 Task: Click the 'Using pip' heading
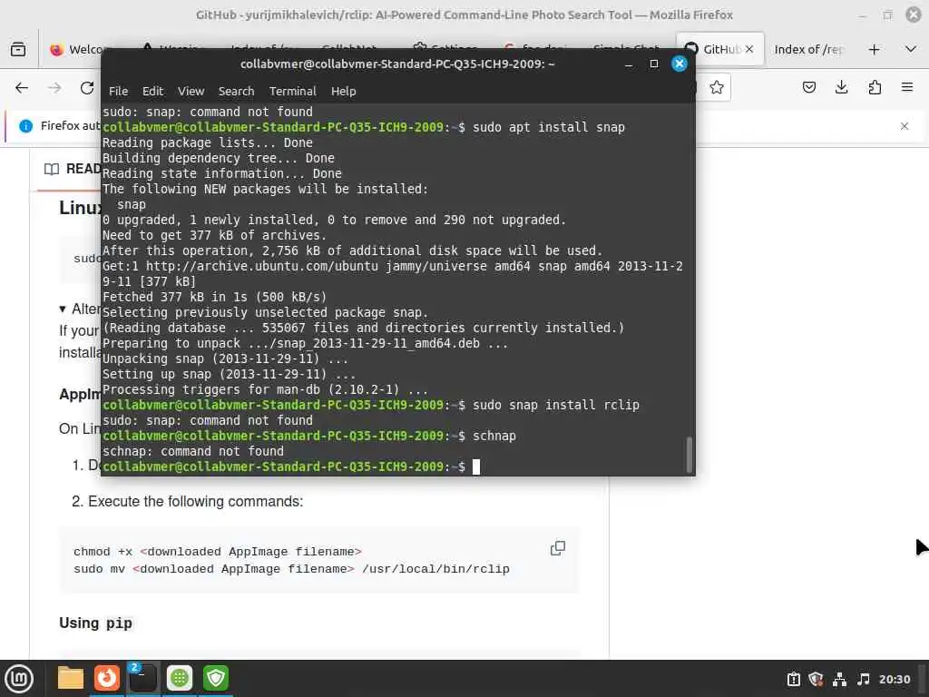pos(95,623)
